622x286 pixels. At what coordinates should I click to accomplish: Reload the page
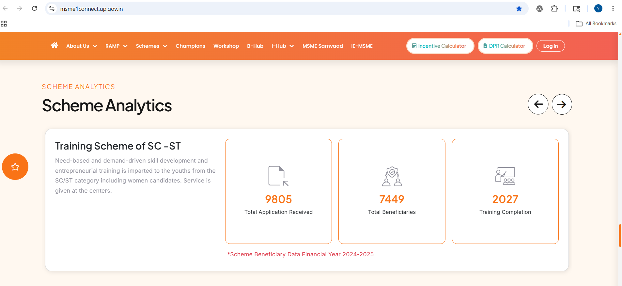[x=35, y=8]
